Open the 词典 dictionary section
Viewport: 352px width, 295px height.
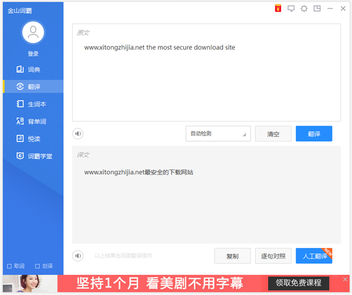33,69
